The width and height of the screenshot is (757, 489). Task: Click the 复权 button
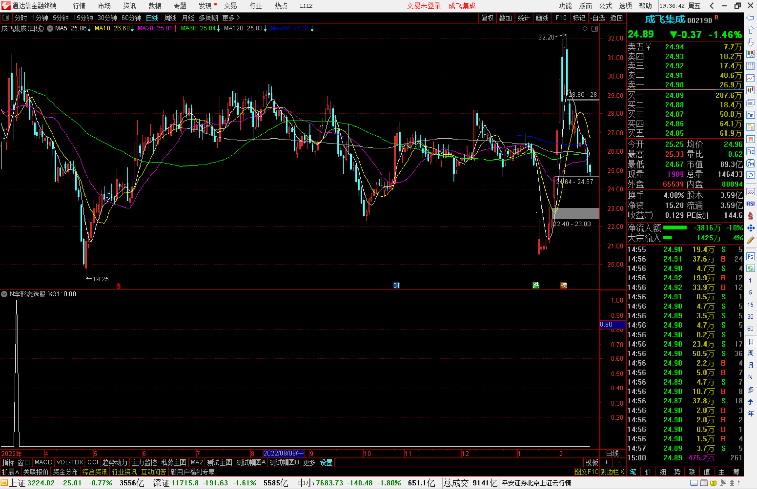(487, 18)
